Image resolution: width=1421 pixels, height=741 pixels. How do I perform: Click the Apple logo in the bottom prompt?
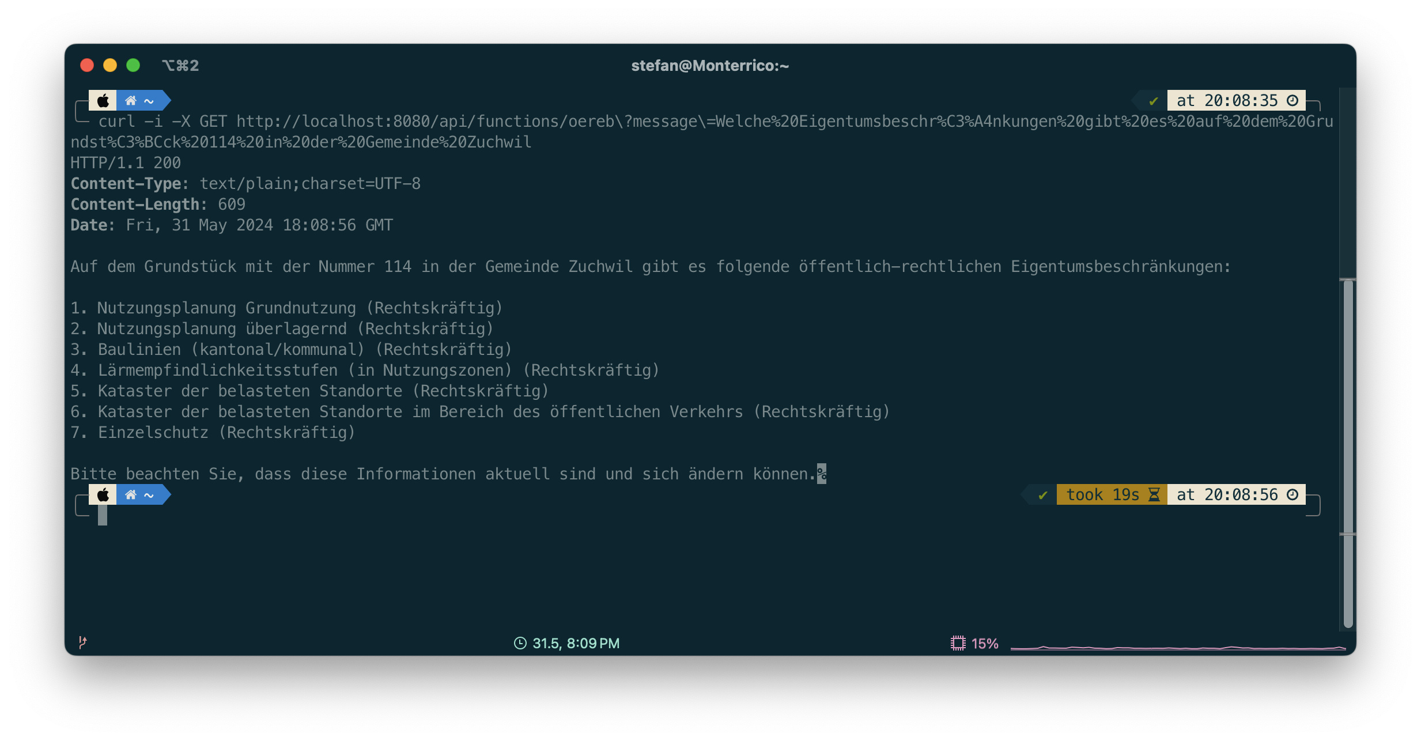[x=103, y=495]
